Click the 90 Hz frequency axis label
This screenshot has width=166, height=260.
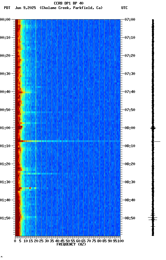tap(110, 241)
